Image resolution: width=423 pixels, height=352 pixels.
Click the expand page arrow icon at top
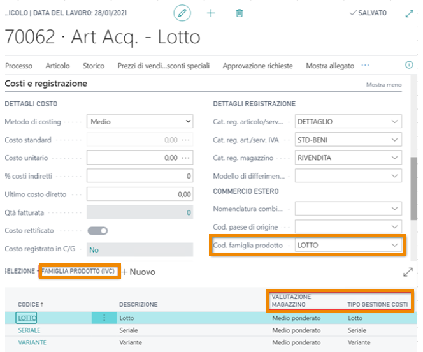(409, 13)
